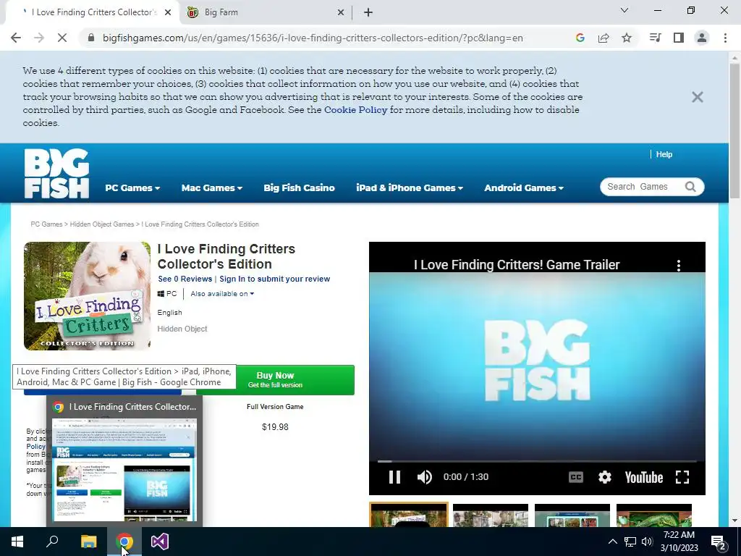
Task: Click Sign In to submit your review
Action: 274,279
